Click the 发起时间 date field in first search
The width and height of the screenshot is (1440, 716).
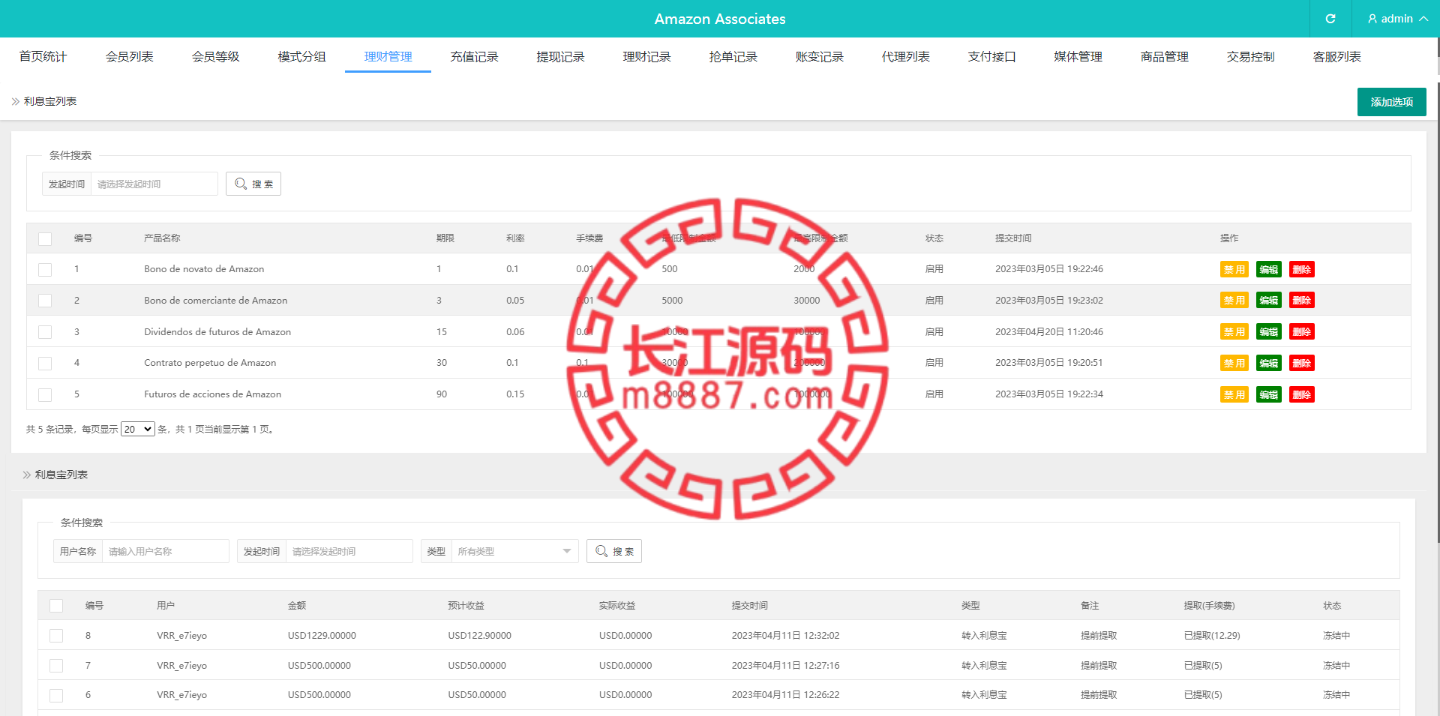point(154,184)
